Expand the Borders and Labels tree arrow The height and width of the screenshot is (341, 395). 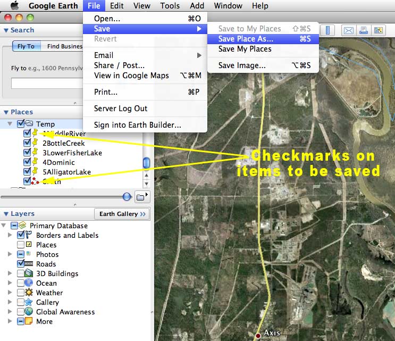[x=10, y=235]
